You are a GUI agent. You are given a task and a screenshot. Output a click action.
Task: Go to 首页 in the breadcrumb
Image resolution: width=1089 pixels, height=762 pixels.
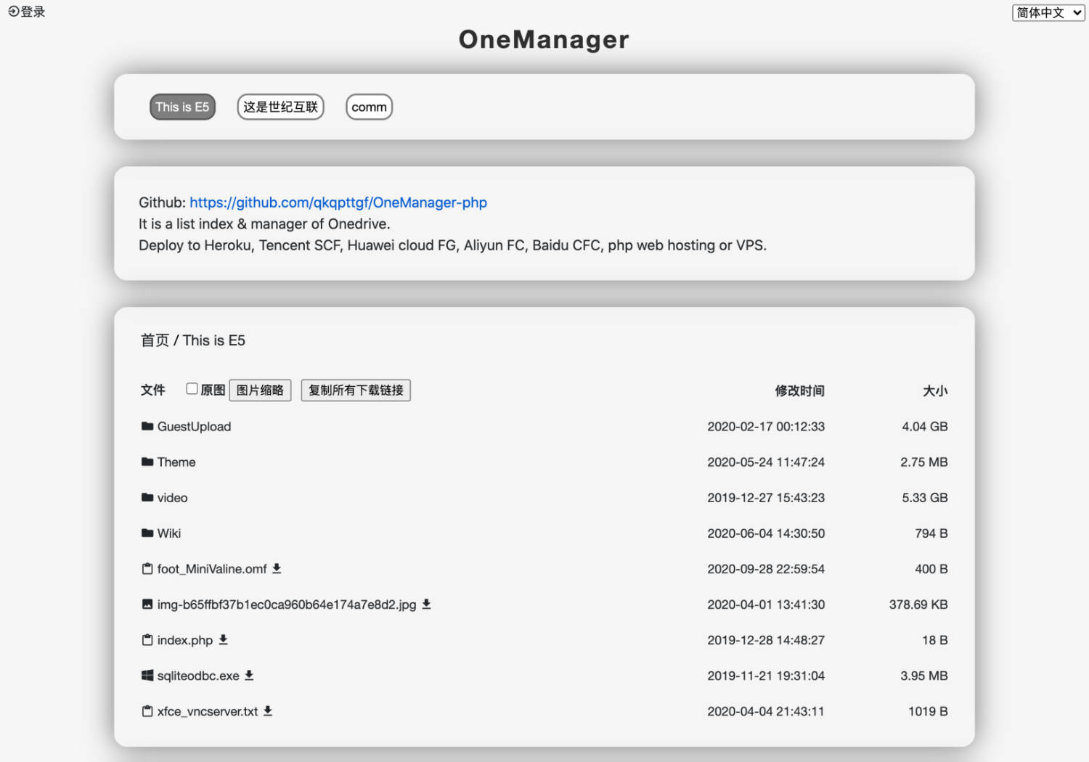click(x=155, y=340)
